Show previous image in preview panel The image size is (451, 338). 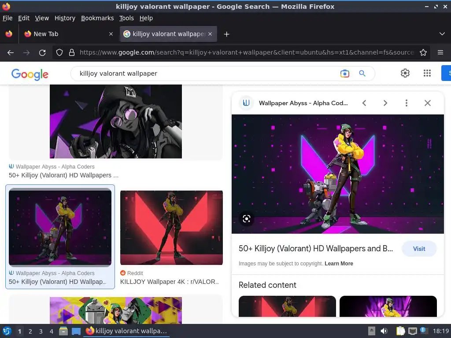pos(364,103)
